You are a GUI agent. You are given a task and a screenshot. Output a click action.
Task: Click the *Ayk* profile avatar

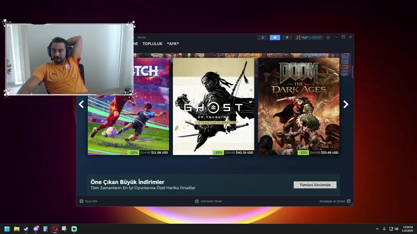297,37
